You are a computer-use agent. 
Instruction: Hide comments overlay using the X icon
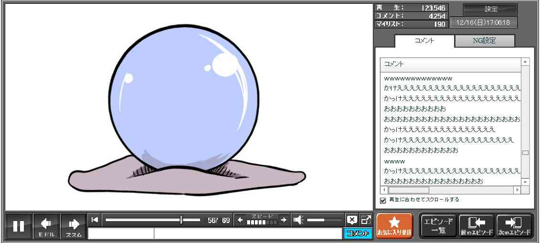352,220
